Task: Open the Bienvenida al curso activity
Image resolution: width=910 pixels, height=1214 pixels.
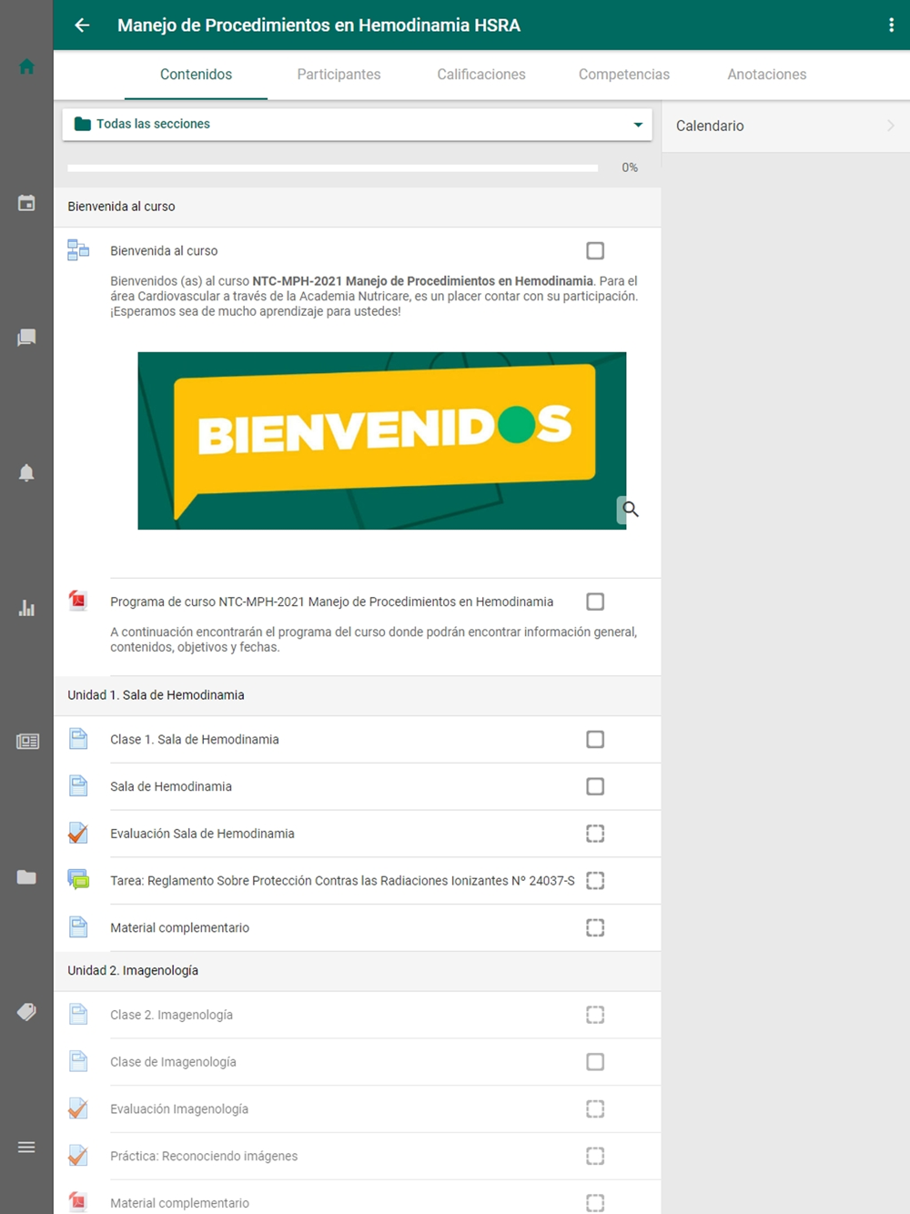Action: (x=164, y=250)
